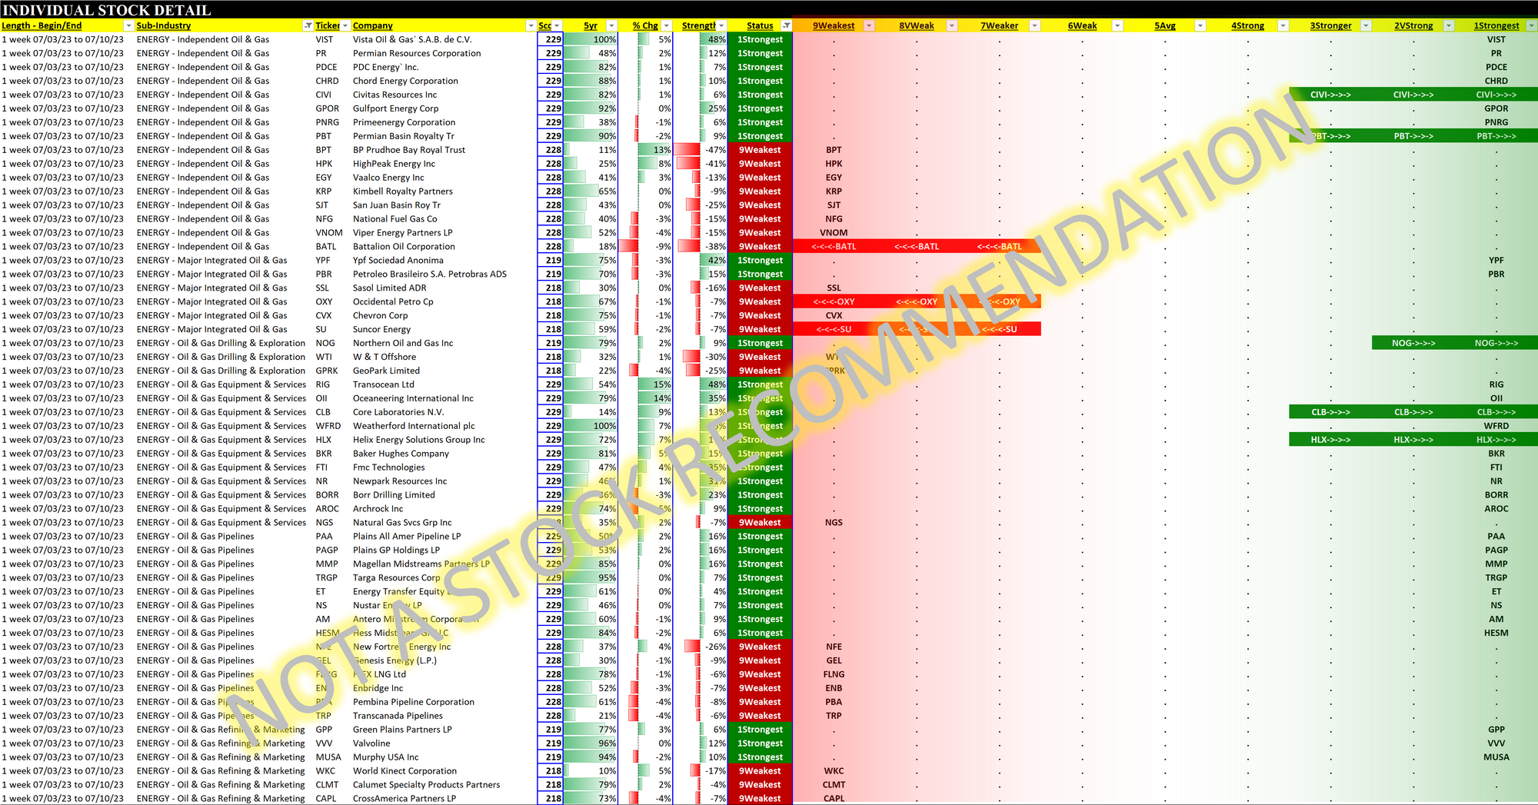Open the 3Stronger column filter dropdown
Screen dimensions: 1538x805
pos(1367,26)
